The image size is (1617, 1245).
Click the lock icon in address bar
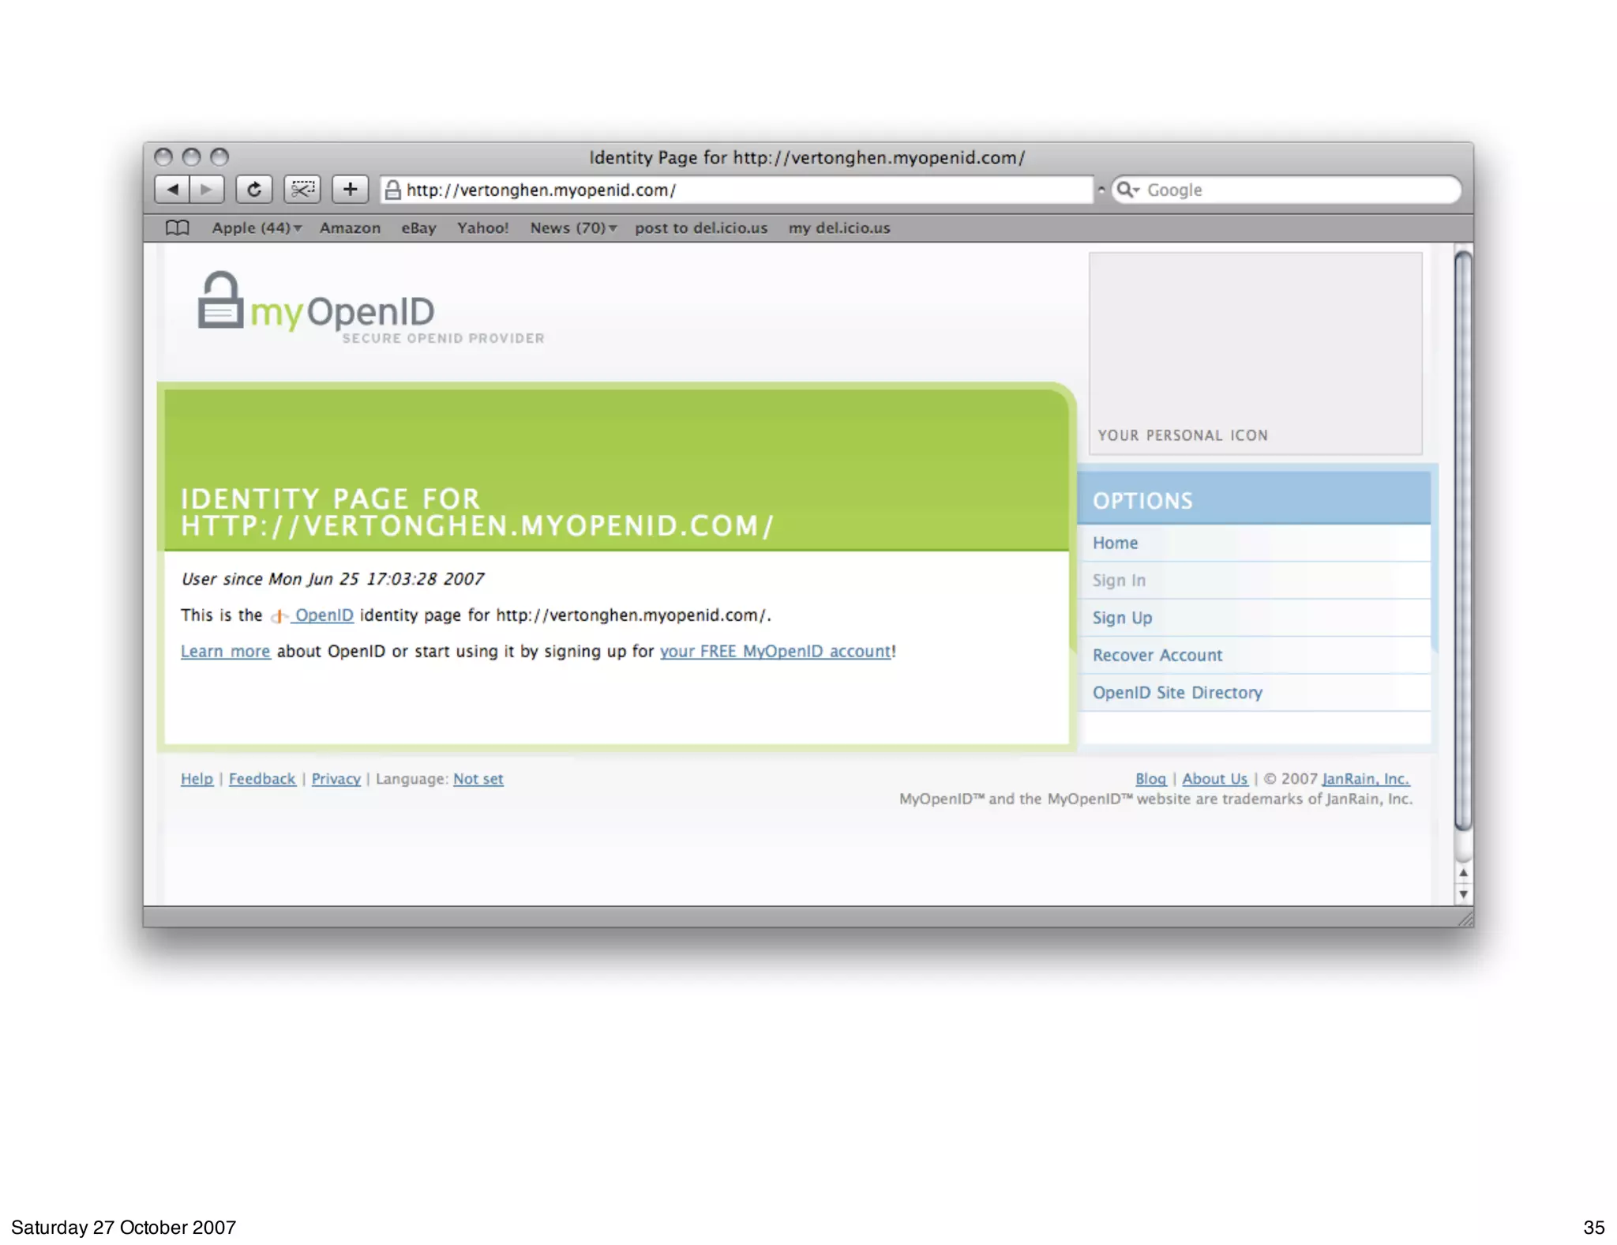392,190
